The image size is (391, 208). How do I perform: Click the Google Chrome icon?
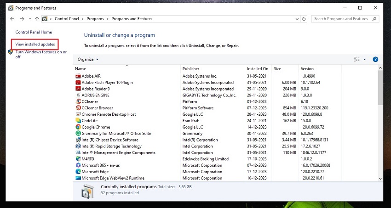pyautogui.click(x=78, y=127)
